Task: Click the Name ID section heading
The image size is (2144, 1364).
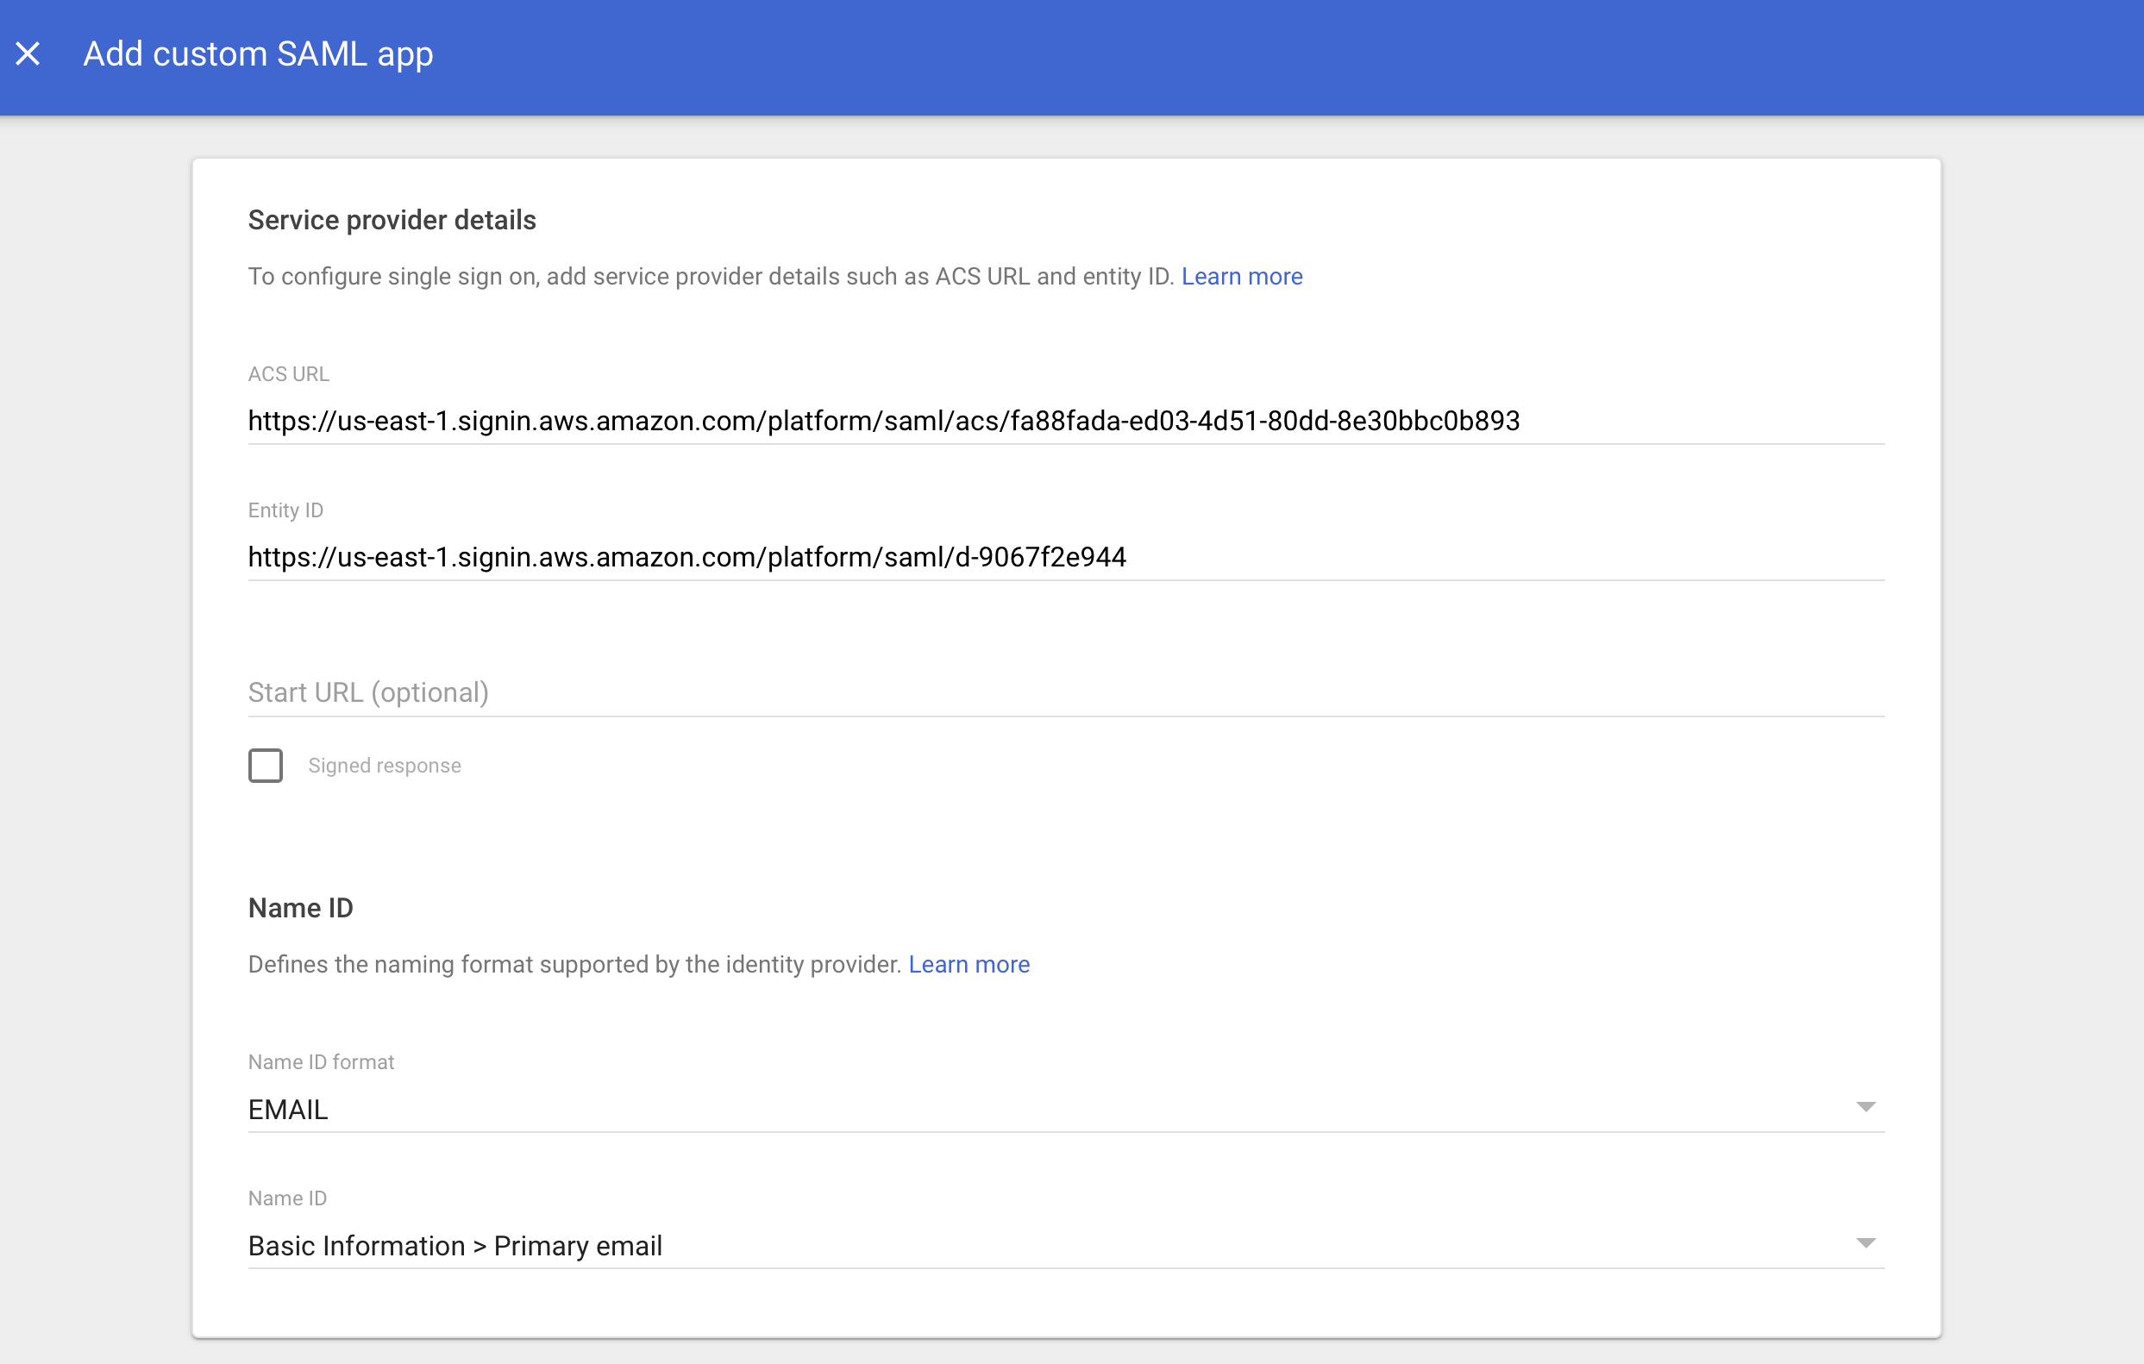Action: pos(301,908)
